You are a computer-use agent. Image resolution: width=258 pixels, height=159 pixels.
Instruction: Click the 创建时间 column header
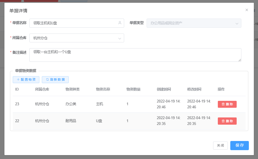tap(164, 89)
